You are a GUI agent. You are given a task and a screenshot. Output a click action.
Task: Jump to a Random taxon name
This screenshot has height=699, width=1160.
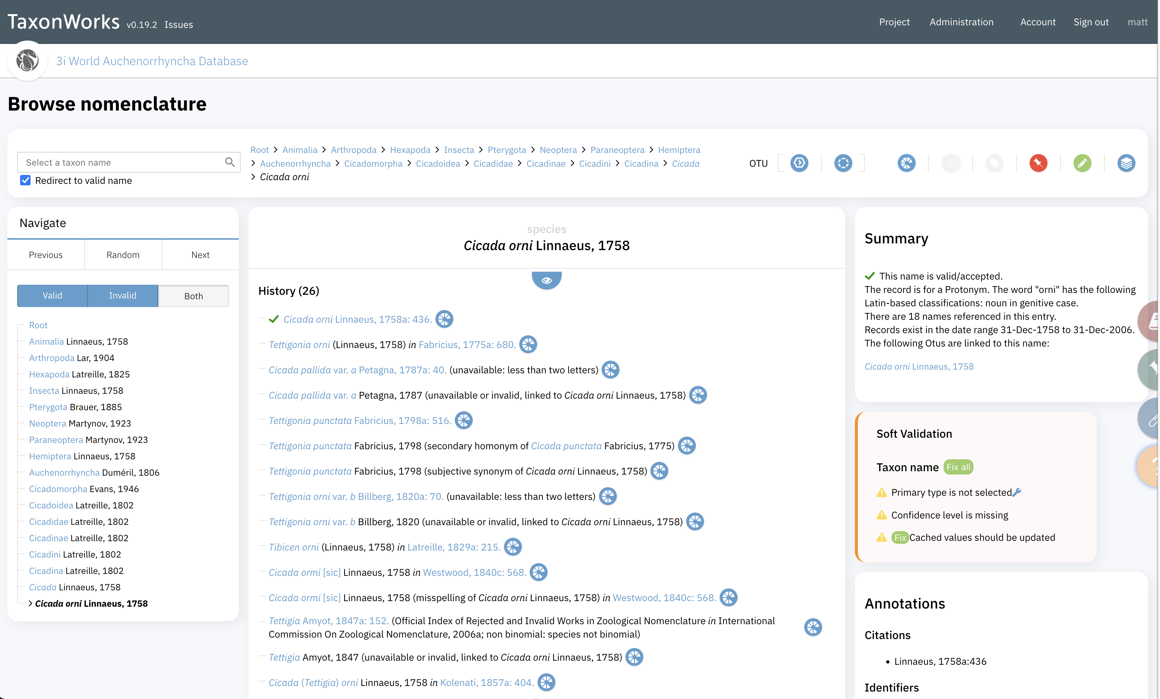coord(123,255)
